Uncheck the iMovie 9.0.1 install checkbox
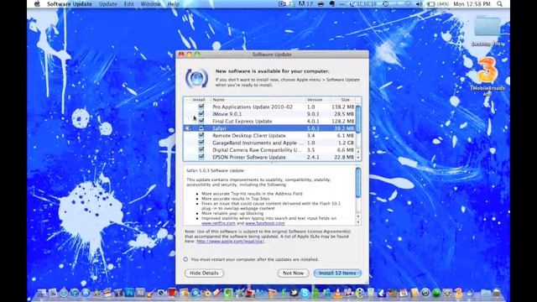This screenshot has height=302, width=537. click(x=201, y=114)
